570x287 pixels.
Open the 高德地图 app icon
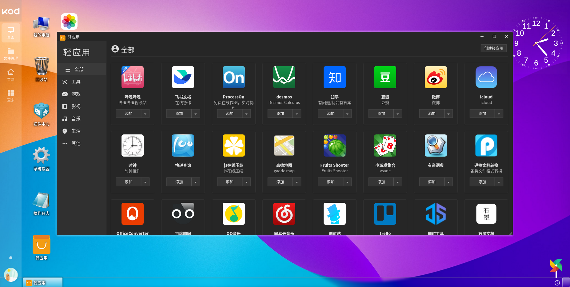[x=284, y=145]
